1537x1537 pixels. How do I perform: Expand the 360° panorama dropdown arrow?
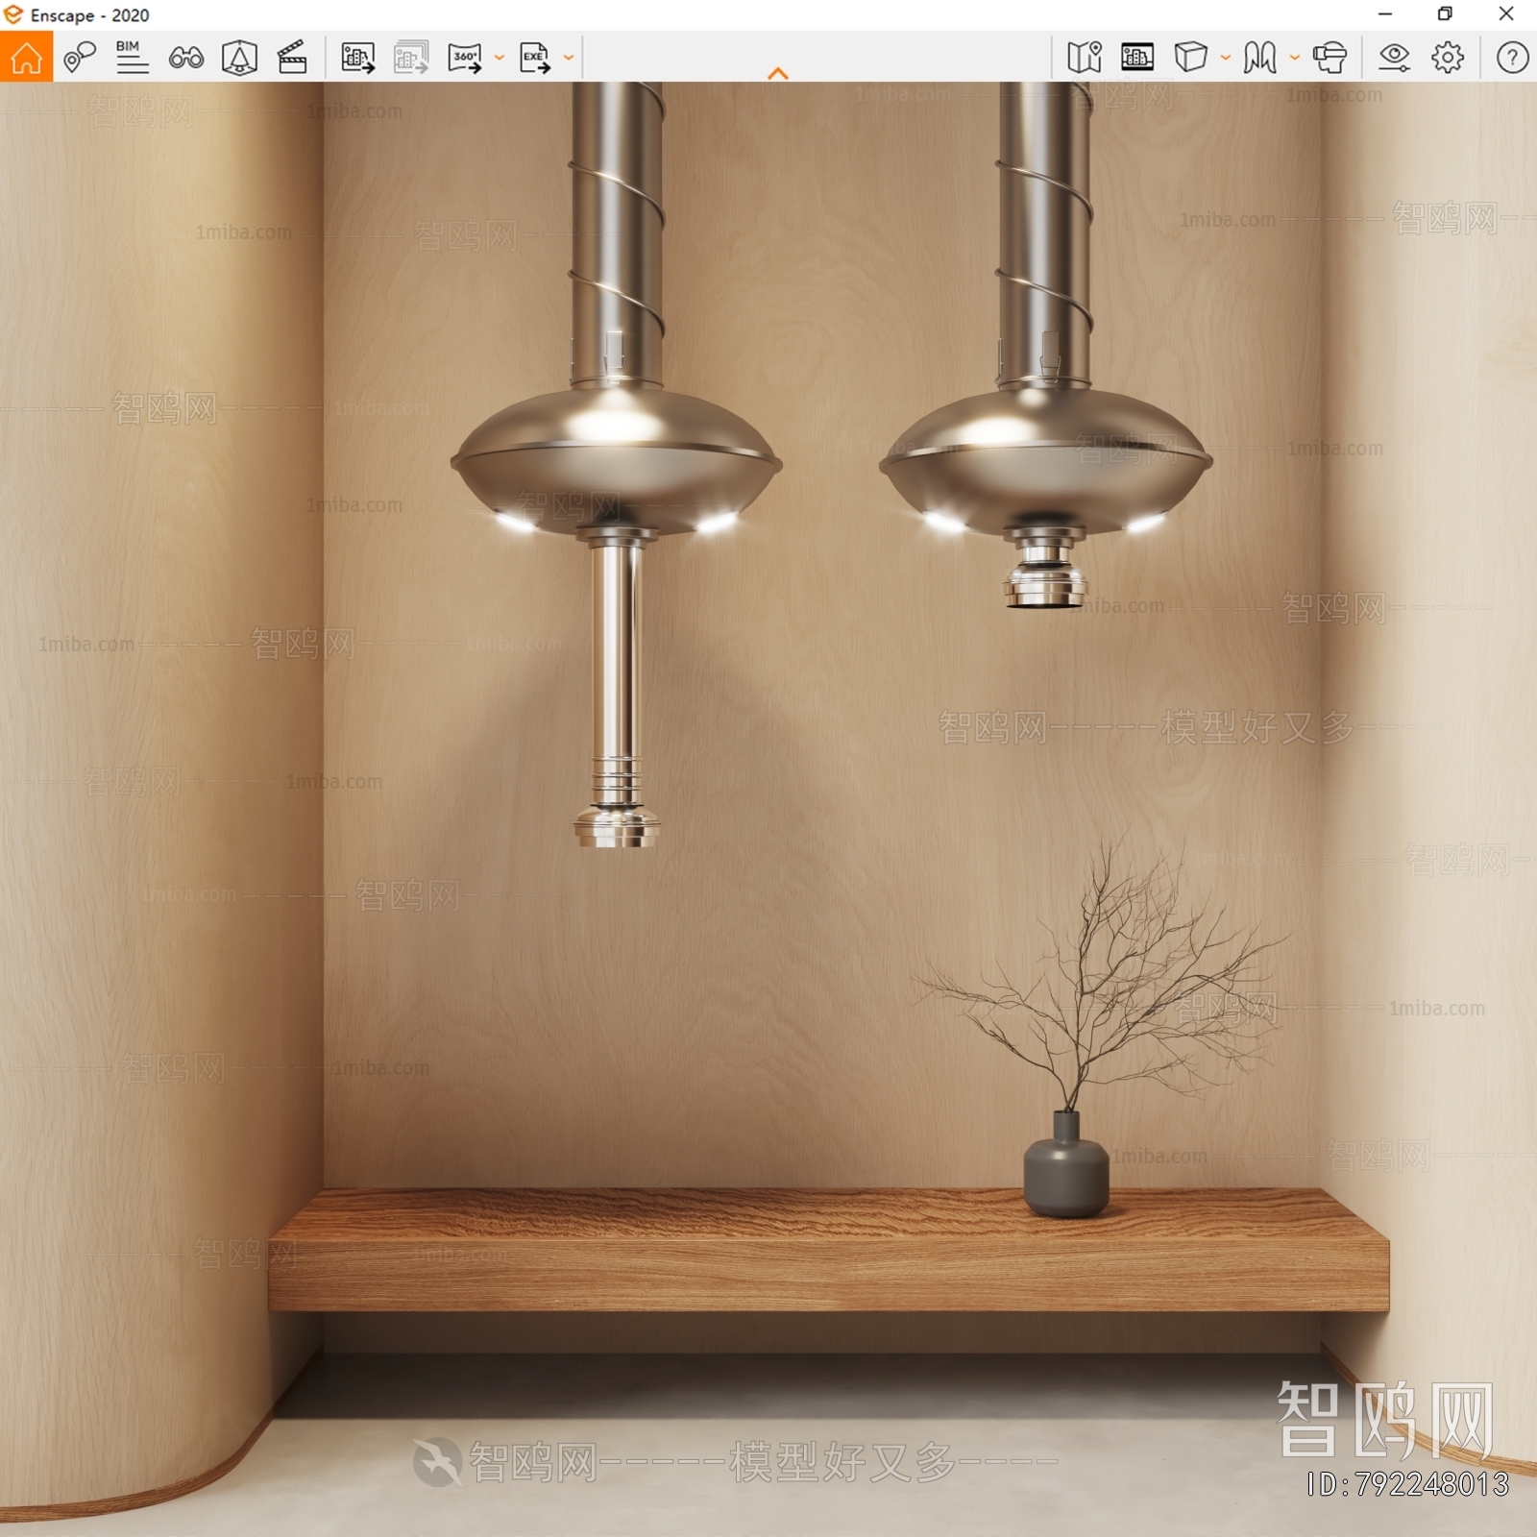point(500,58)
